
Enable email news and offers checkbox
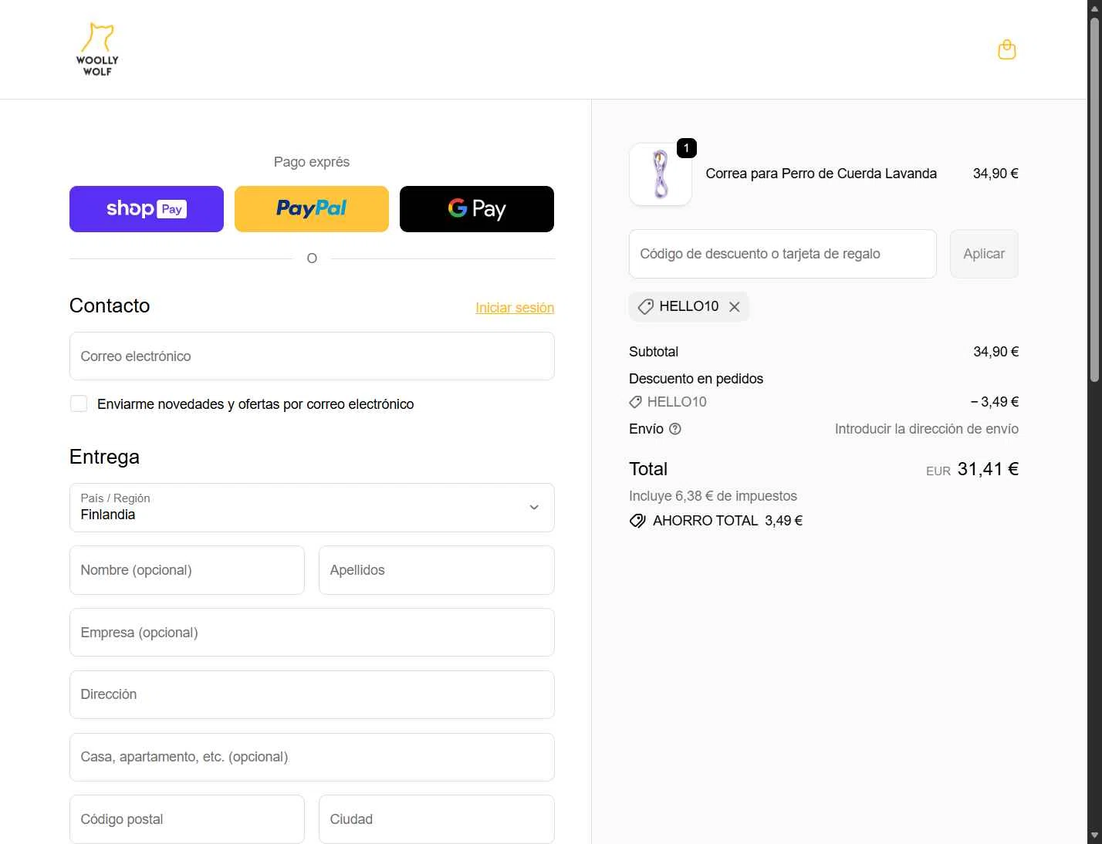(x=79, y=403)
